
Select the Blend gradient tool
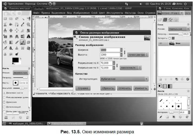[x=11, y=42]
